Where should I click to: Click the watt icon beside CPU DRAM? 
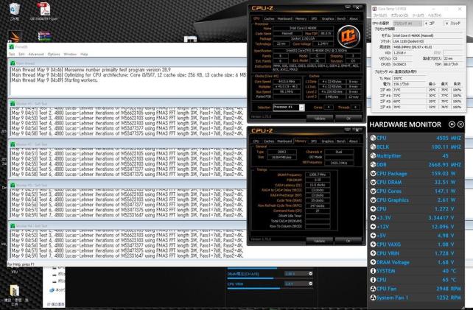pos(373,182)
